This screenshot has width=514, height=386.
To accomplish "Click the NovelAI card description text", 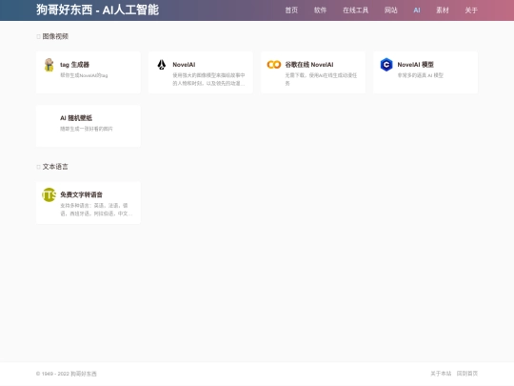I will coord(208,79).
